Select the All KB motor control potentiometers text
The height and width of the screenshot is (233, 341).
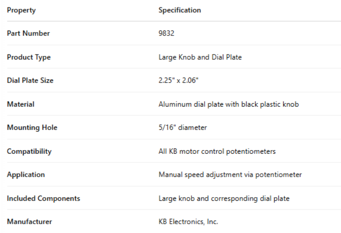(217, 151)
